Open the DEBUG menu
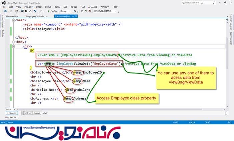The width and height of the screenshot is (234, 141). point(48,7)
